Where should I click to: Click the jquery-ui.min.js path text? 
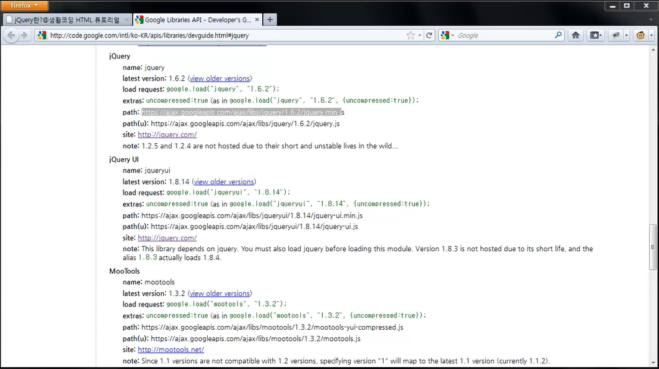(252, 216)
